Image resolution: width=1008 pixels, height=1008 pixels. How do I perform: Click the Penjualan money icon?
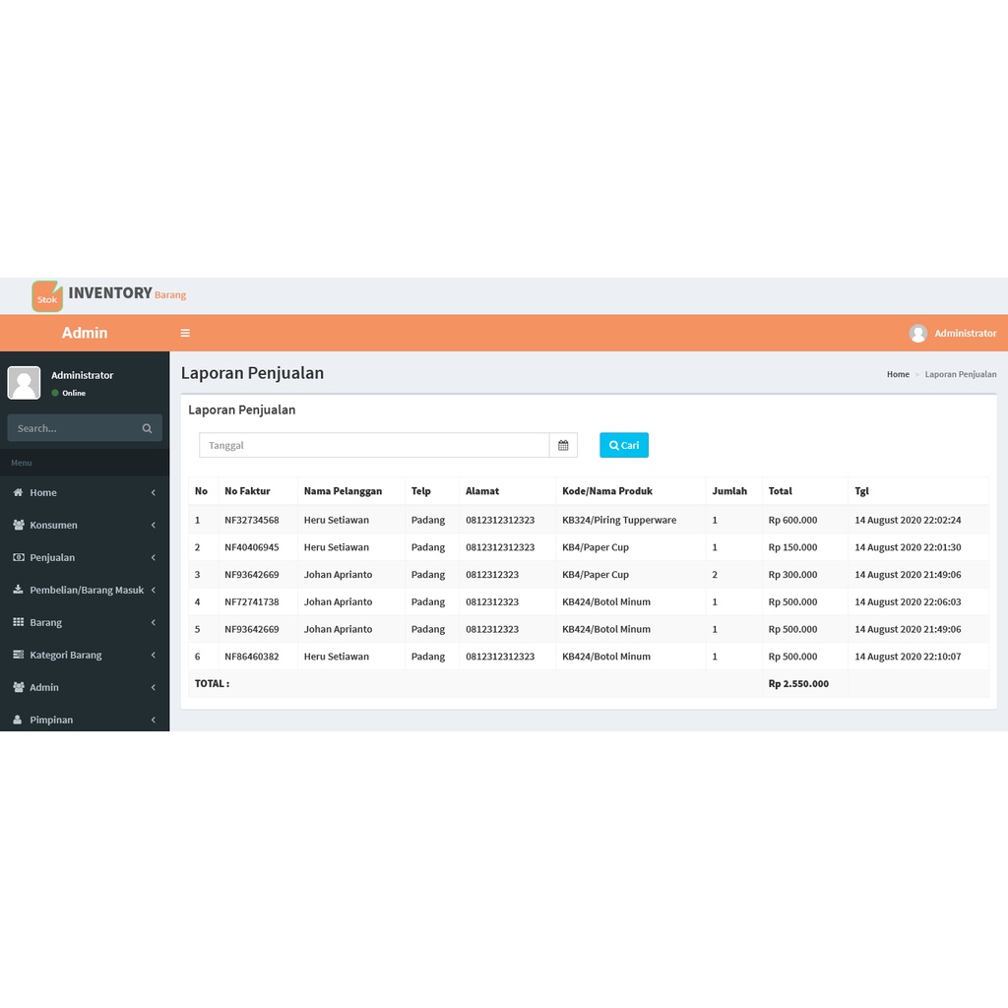pyautogui.click(x=19, y=557)
